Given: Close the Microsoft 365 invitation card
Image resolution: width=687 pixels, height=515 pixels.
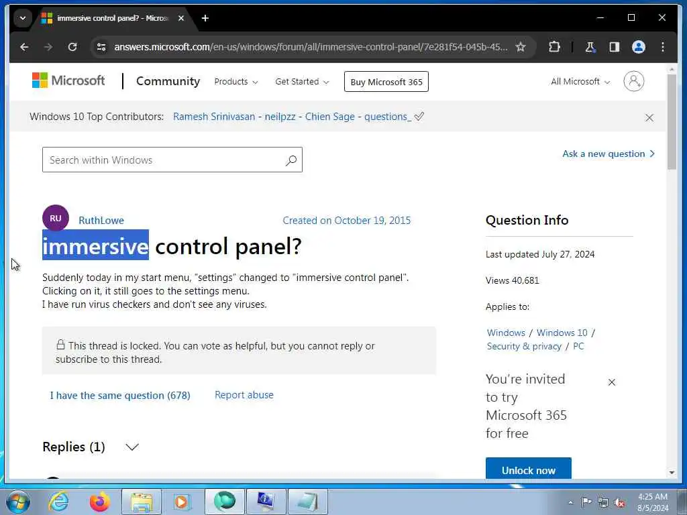Looking at the screenshot, I should tap(612, 382).
